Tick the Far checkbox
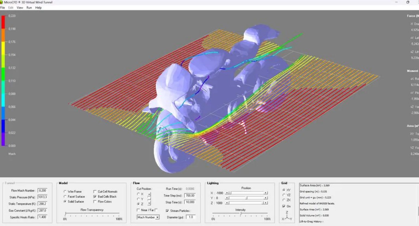Viewport: 419px width, 226px height. (x=156, y=210)
